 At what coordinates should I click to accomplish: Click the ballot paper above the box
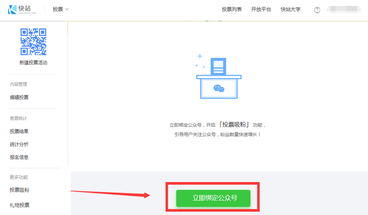pyautogui.click(x=218, y=67)
